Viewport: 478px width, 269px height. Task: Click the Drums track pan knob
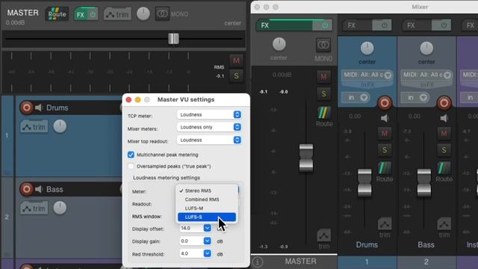[x=60, y=126]
